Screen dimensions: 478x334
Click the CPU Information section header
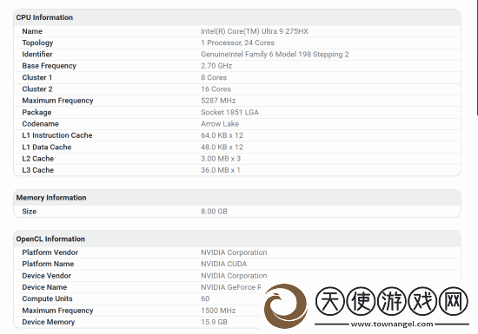44,17
